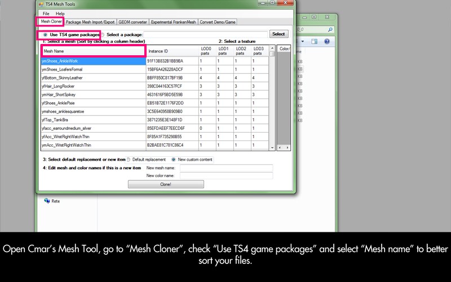Click instance ID 3871235E3E148F1D
The height and width of the screenshot is (282, 451).
165,120
